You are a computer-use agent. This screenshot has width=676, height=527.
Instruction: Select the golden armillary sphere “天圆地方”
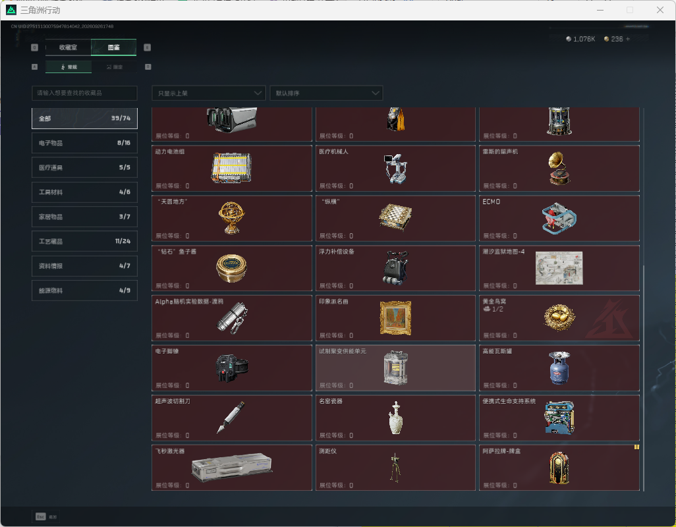pyautogui.click(x=232, y=218)
